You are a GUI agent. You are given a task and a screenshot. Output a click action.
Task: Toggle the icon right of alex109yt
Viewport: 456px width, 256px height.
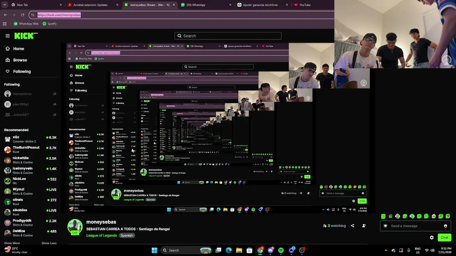(55, 104)
